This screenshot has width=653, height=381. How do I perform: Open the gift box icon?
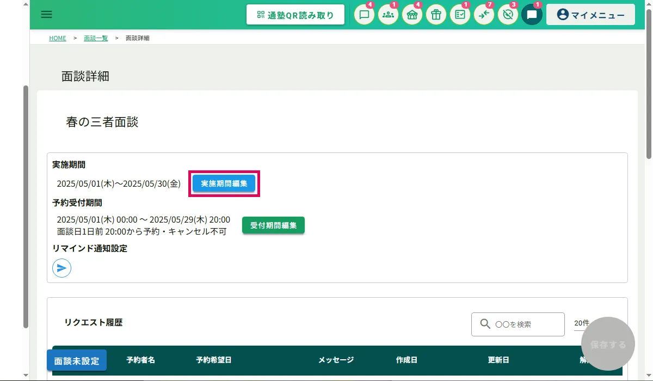coord(436,15)
